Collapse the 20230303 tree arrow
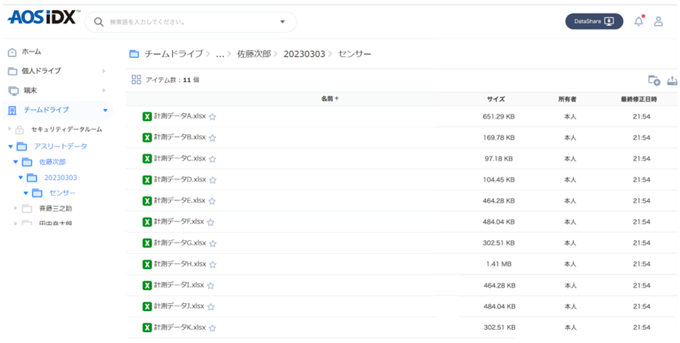Image resolution: width=680 pixels, height=343 pixels. [x=20, y=178]
